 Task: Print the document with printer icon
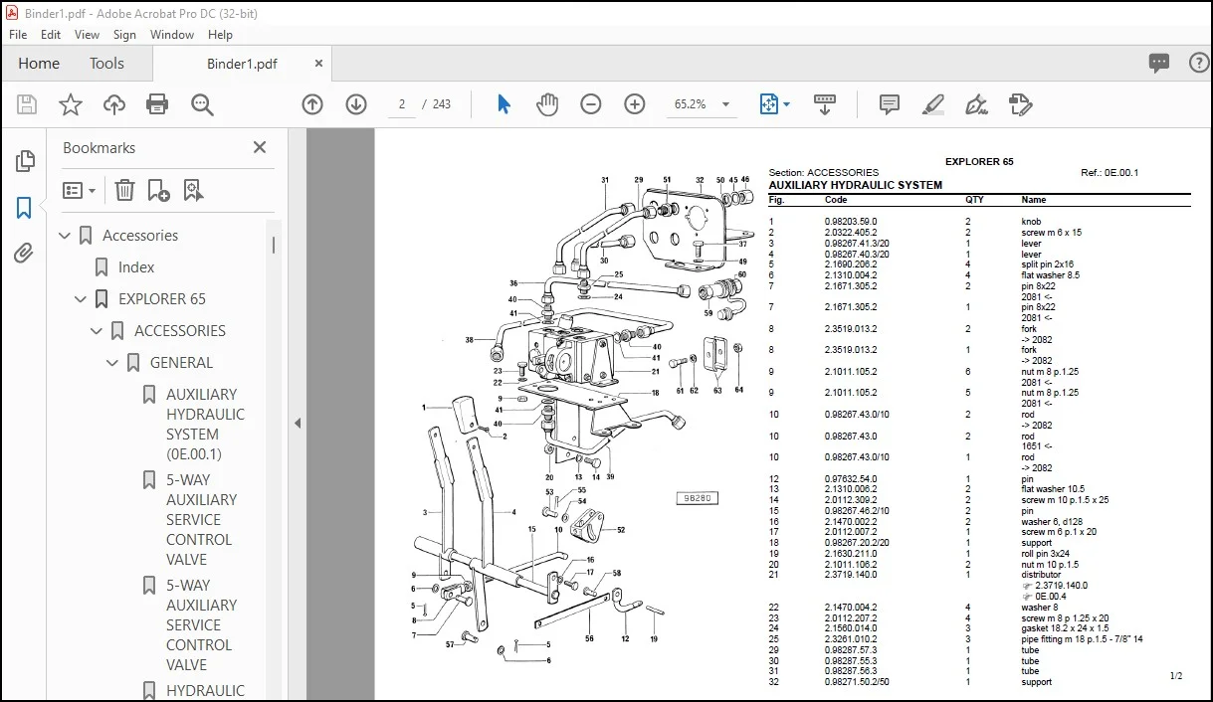point(157,104)
